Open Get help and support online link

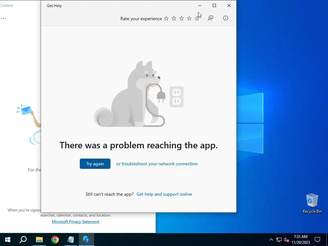[164, 194]
